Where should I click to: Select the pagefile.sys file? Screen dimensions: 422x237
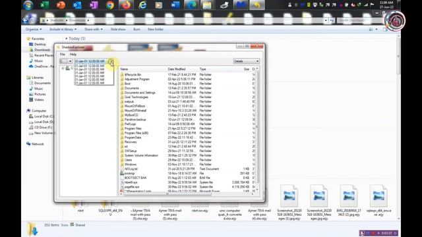coord(132,187)
